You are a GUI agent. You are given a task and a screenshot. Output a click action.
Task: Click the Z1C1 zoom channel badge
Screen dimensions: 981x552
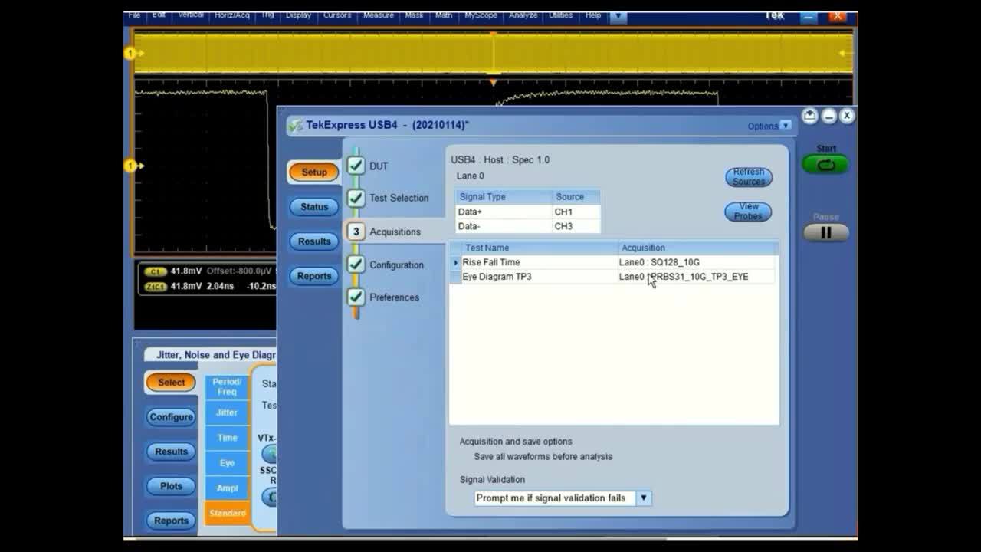(156, 286)
